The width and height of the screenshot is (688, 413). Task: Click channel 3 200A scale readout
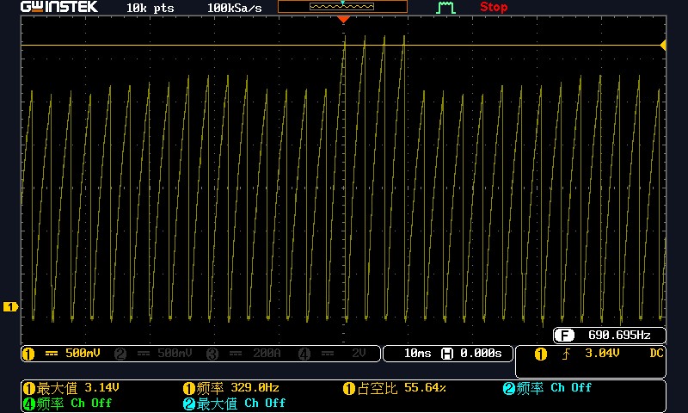tap(267, 353)
